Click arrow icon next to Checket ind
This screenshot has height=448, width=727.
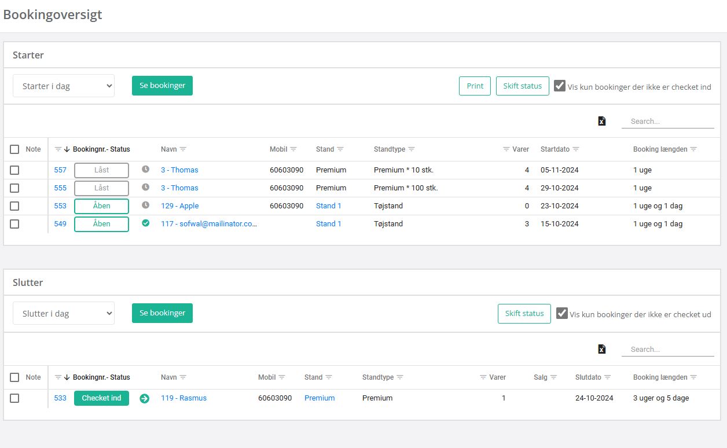point(145,398)
